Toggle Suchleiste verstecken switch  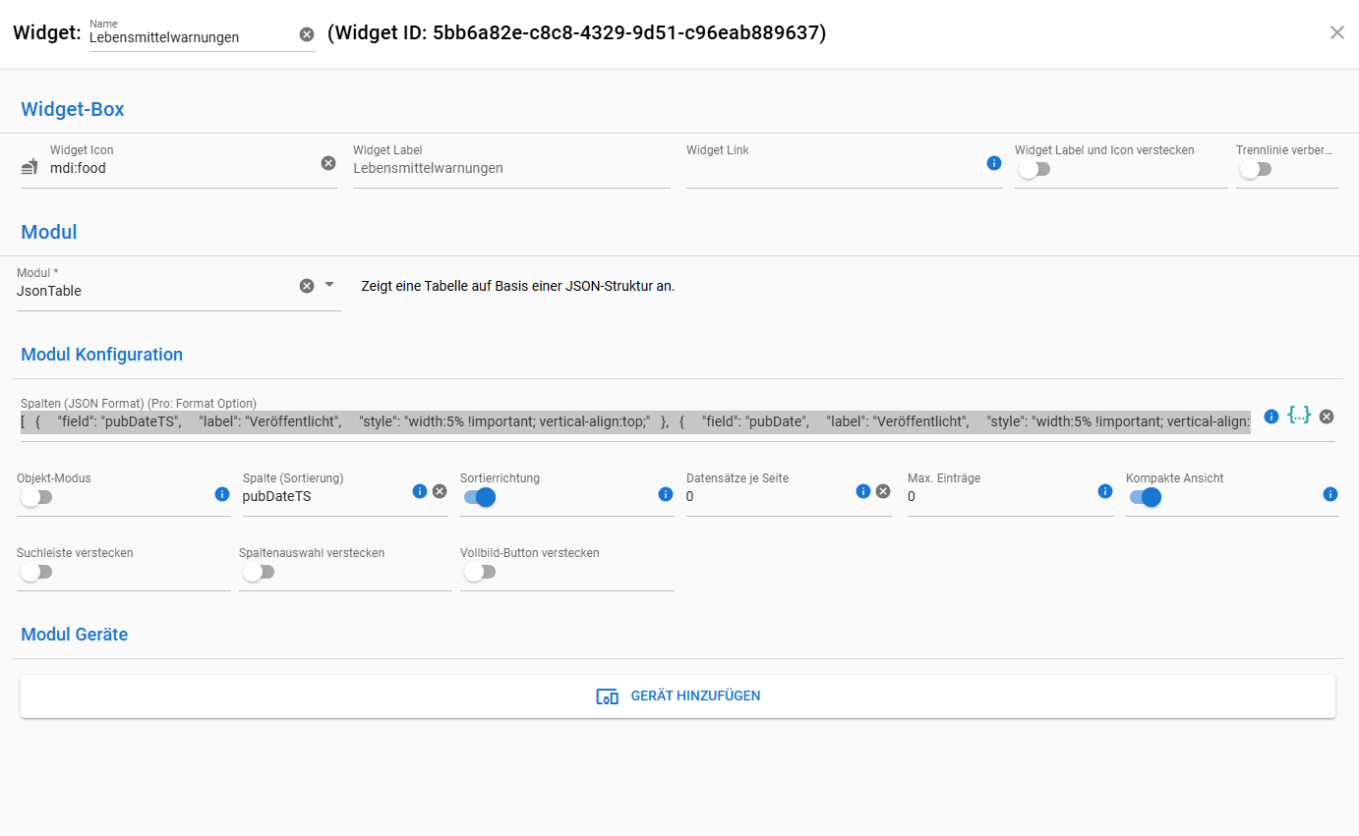(35, 572)
